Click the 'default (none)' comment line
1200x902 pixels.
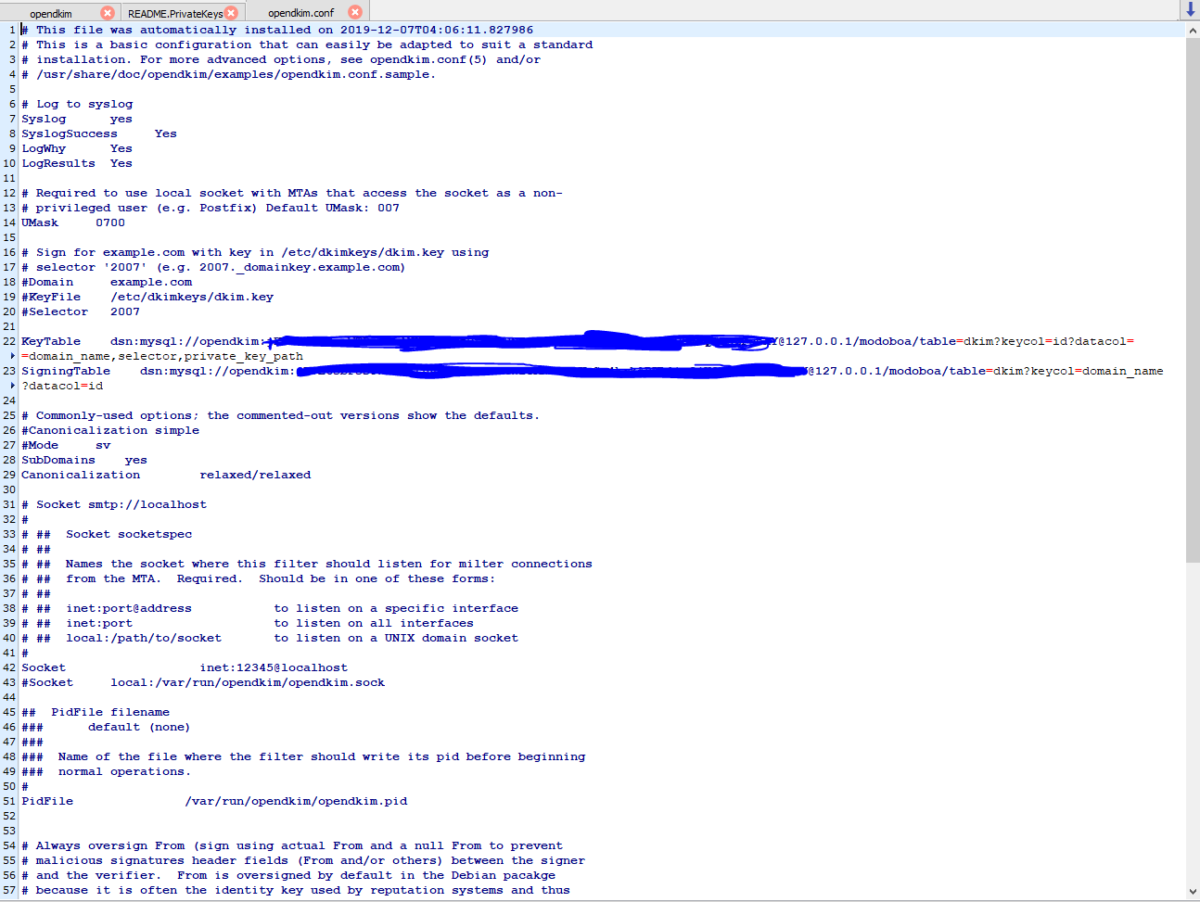[x=106, y=727]
